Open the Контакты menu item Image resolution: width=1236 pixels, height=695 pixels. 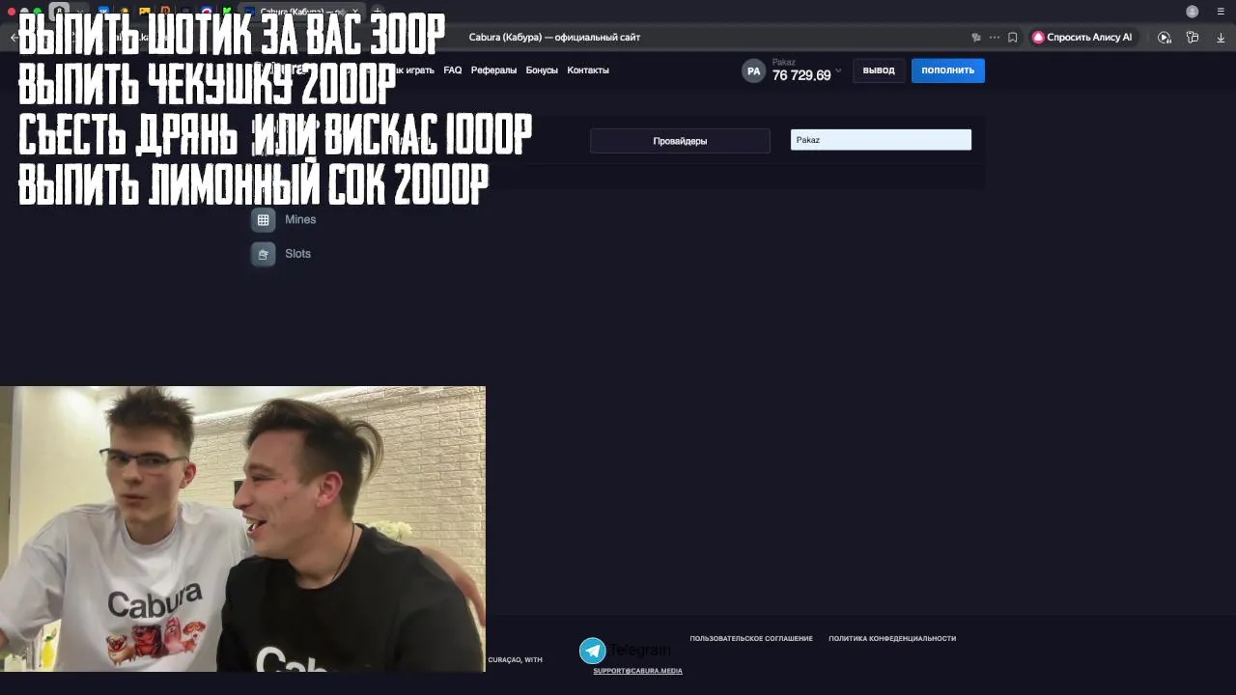[x=588, y=70]
